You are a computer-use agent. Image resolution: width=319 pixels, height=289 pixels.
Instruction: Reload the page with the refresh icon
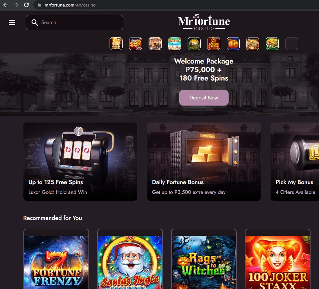tap(26, 5)
